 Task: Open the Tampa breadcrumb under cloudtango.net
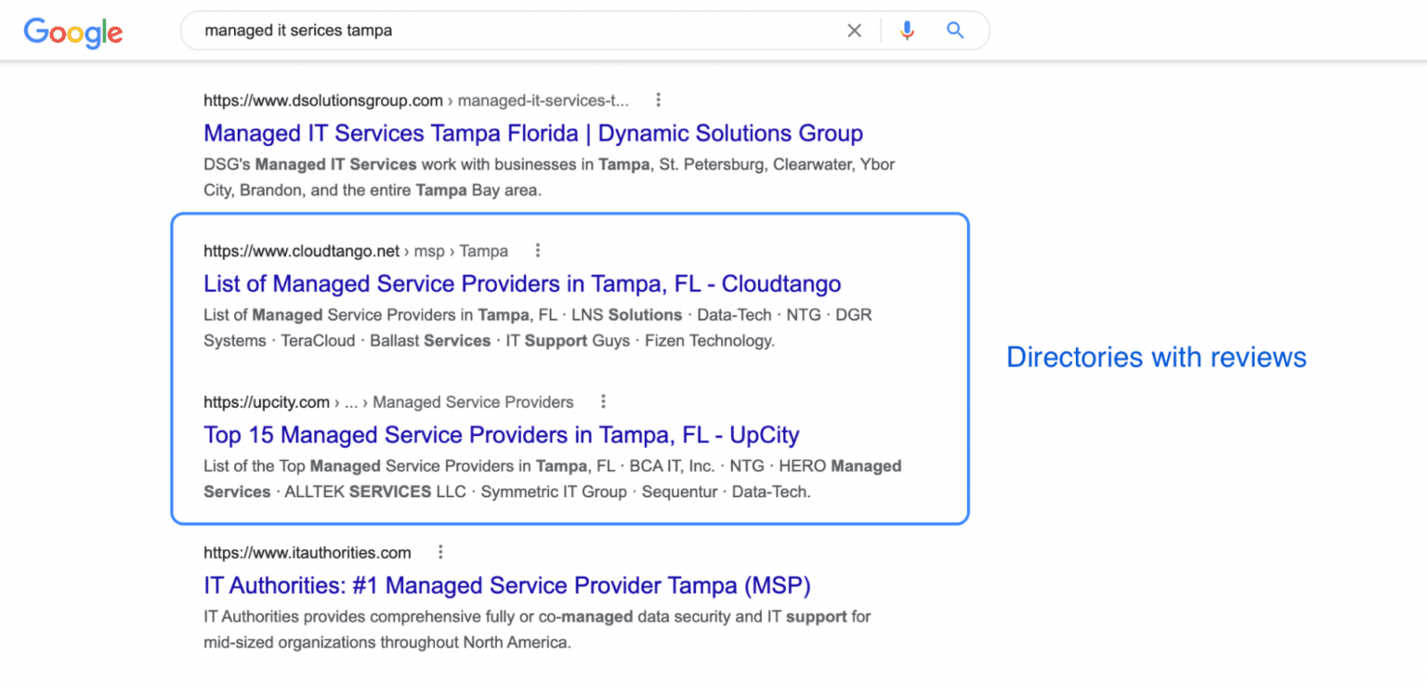(483, 250)
